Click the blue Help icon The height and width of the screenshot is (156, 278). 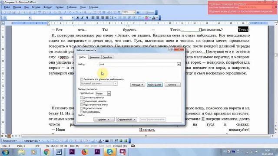click(138, 13)
